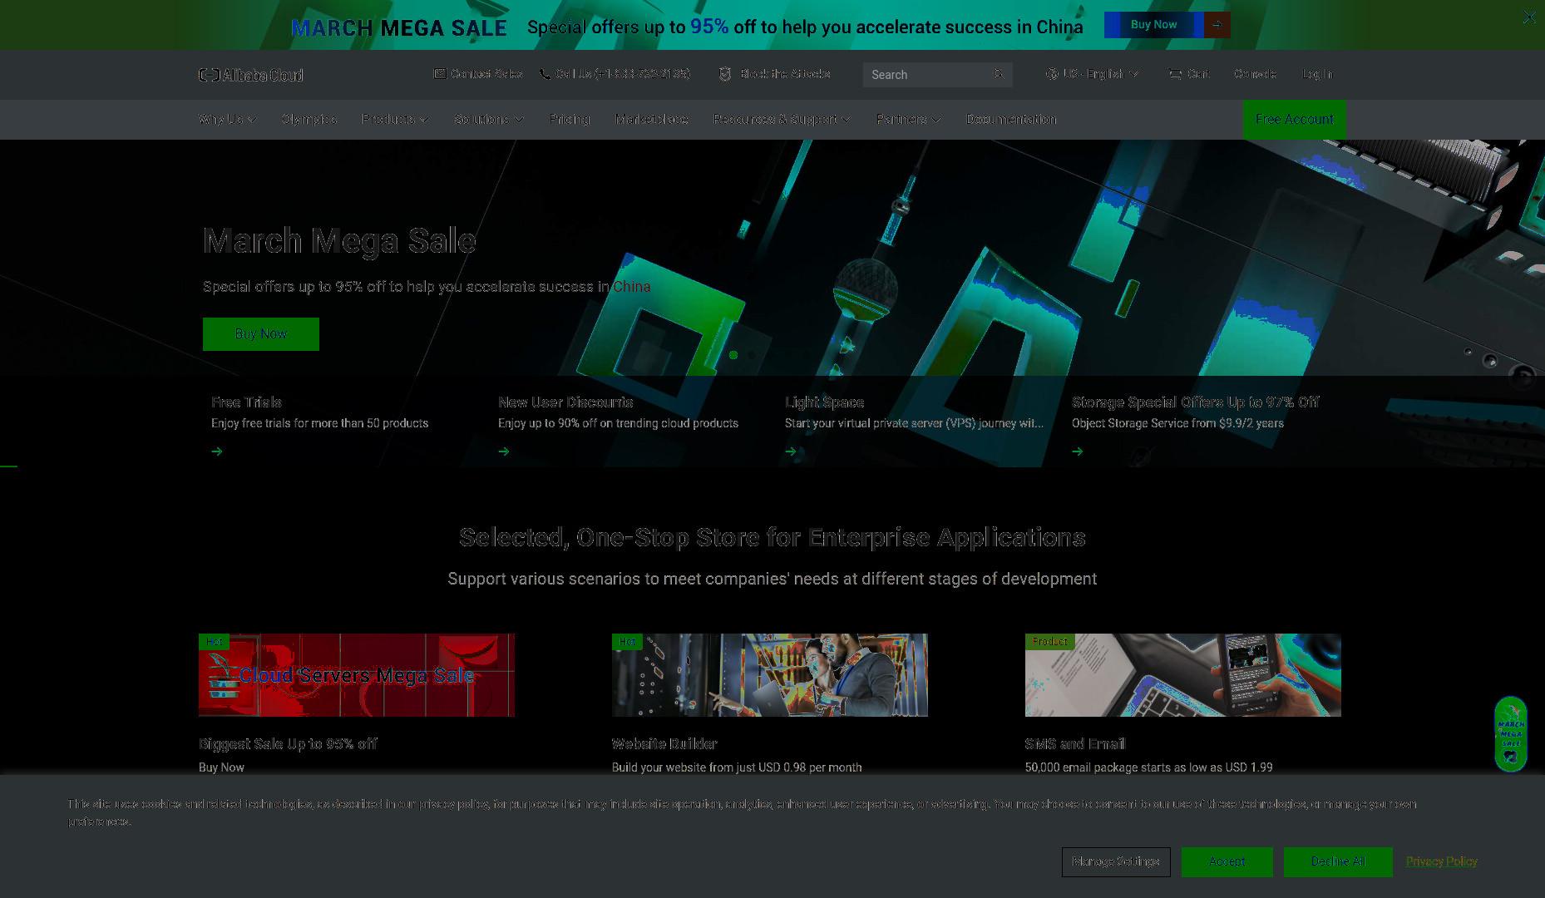Close the March Mega Sale top banner

[x=1529, y=17]
